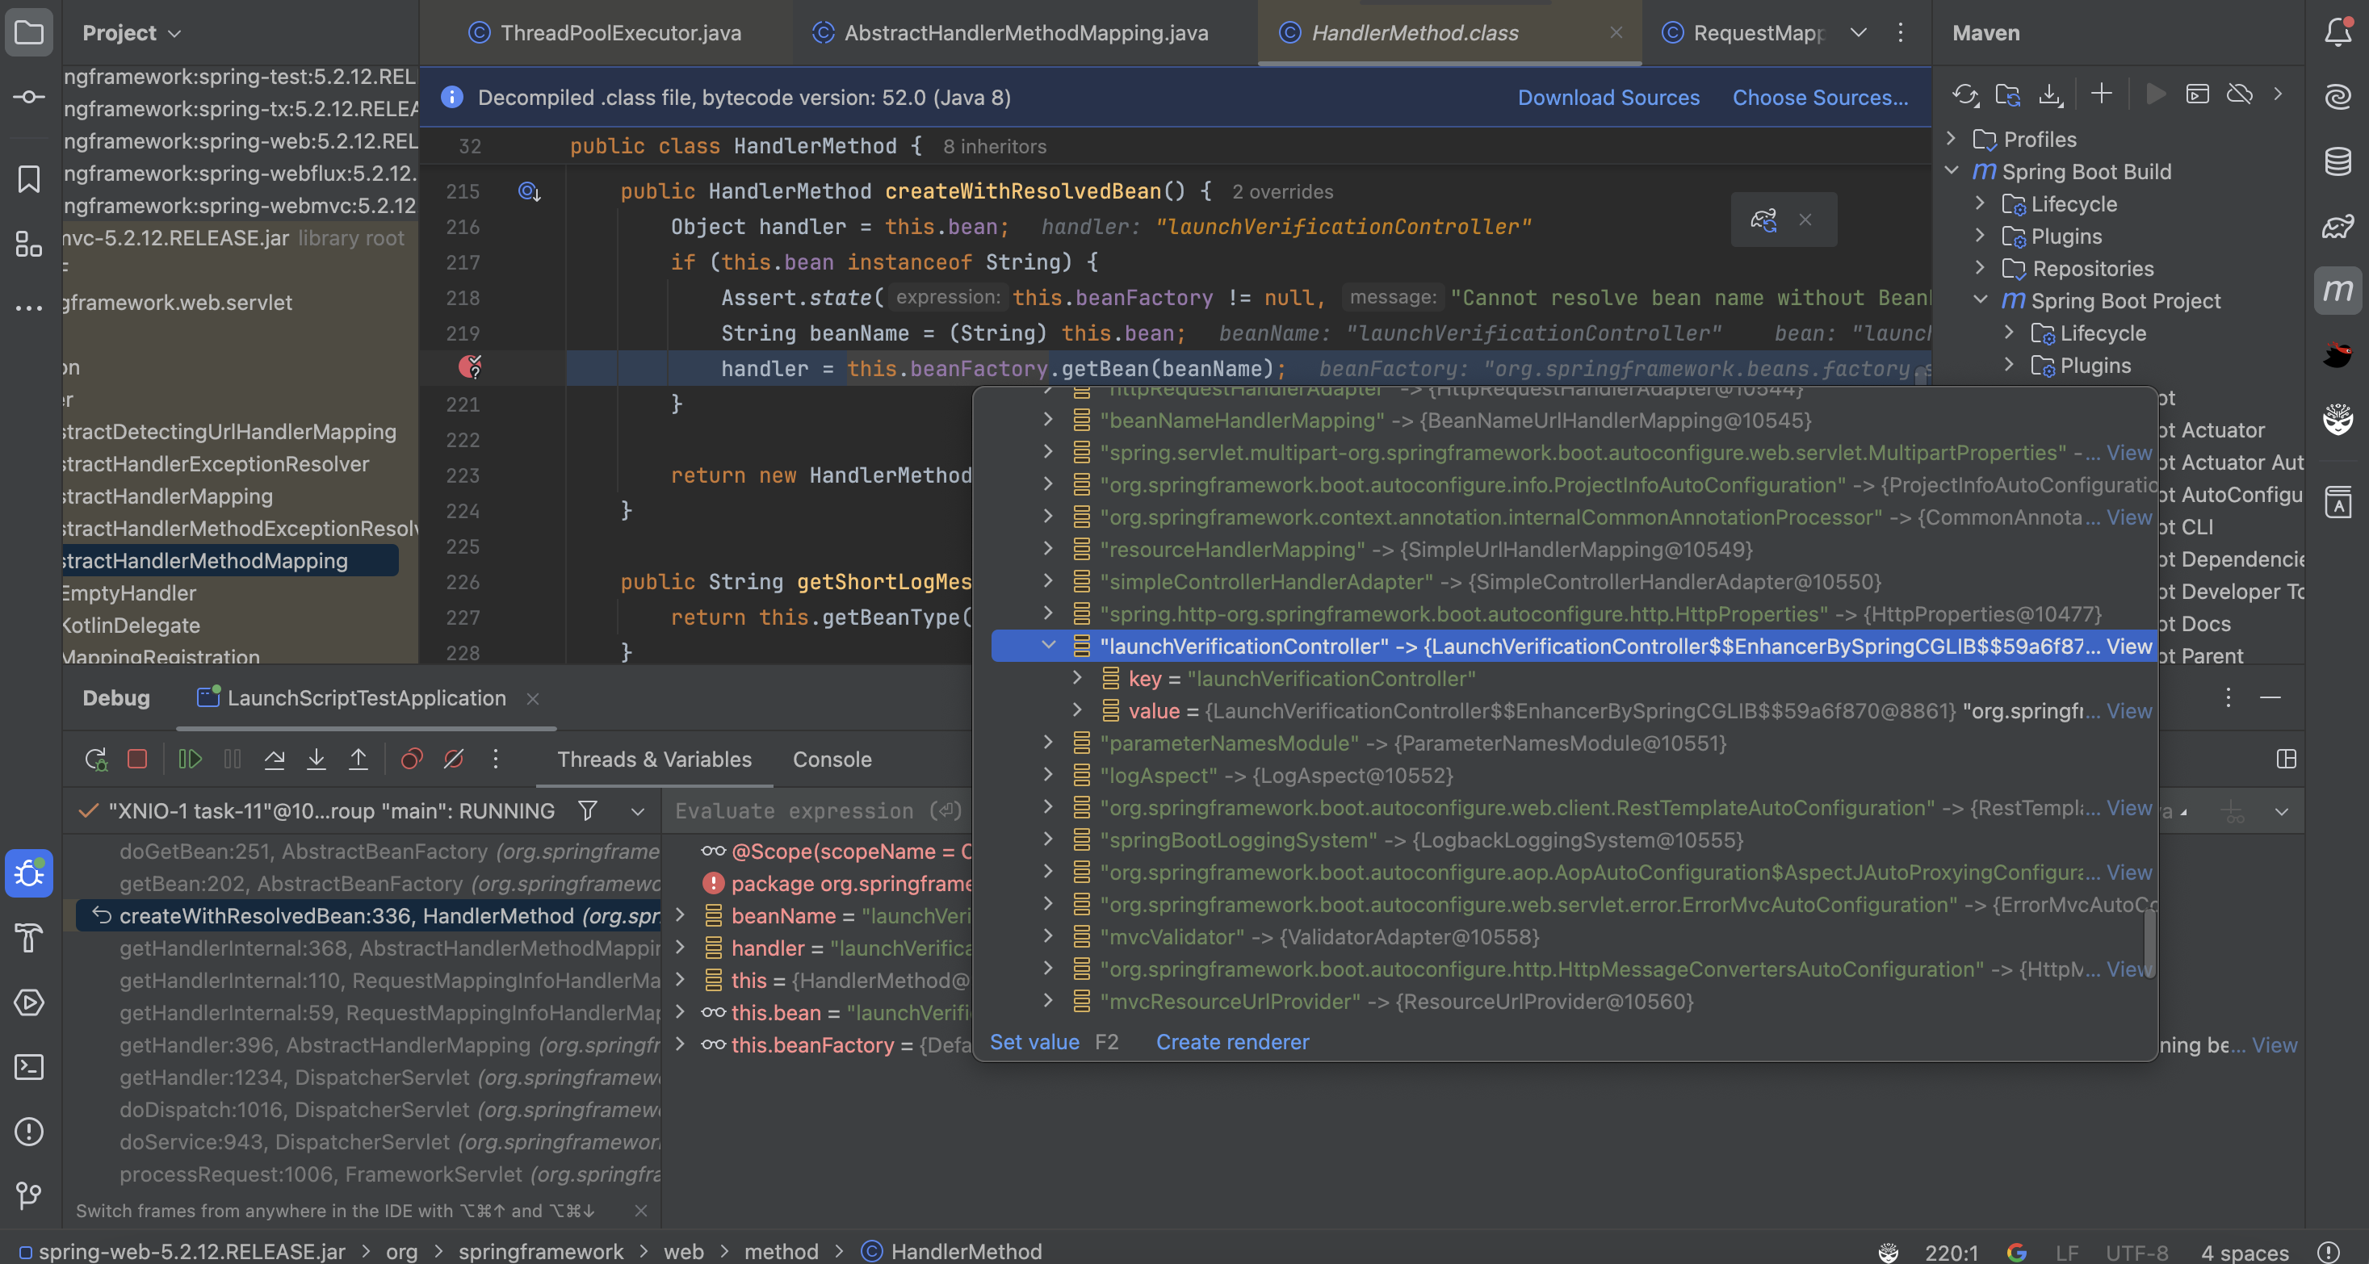Collapse the launchVerificationController map entry
Viewport: 2369px width, 1264px height.
pyautogui.click(x=1048, y=647)
